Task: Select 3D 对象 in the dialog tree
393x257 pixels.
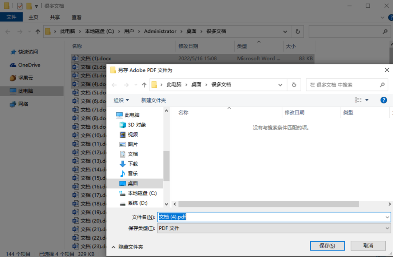Action: click(x=136, y=125)
